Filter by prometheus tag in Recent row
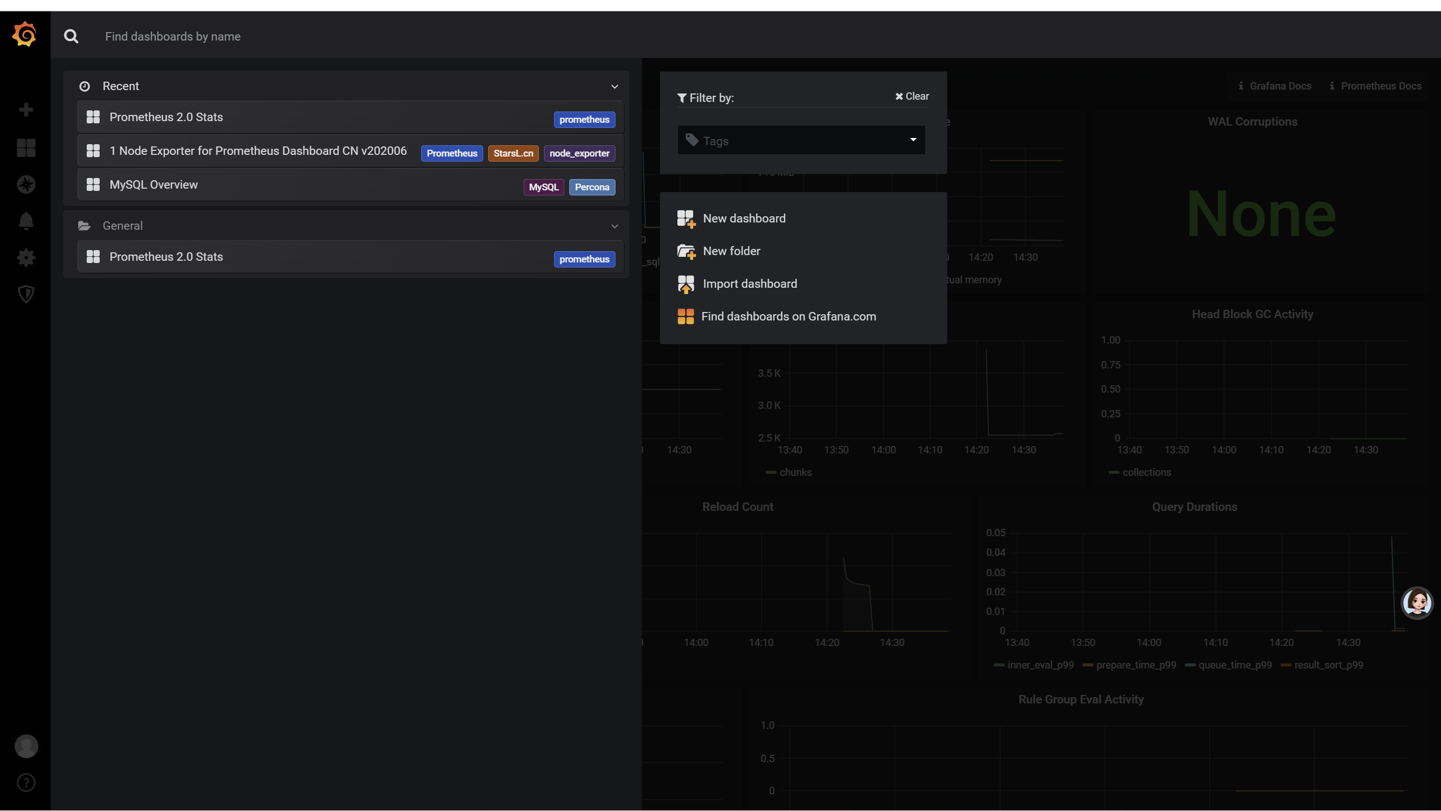Image resolution: width=1441 pixels, height=811 pixels. (584, 119)
